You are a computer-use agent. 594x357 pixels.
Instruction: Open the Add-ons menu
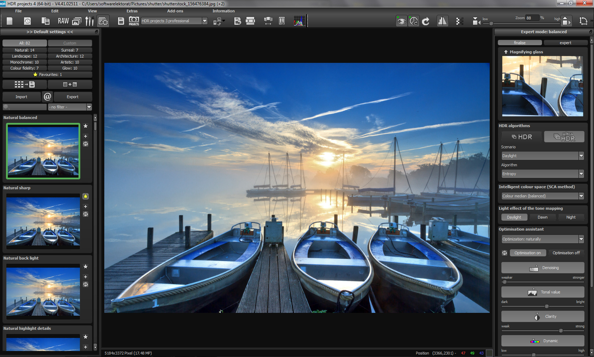(x=175, y=11)
